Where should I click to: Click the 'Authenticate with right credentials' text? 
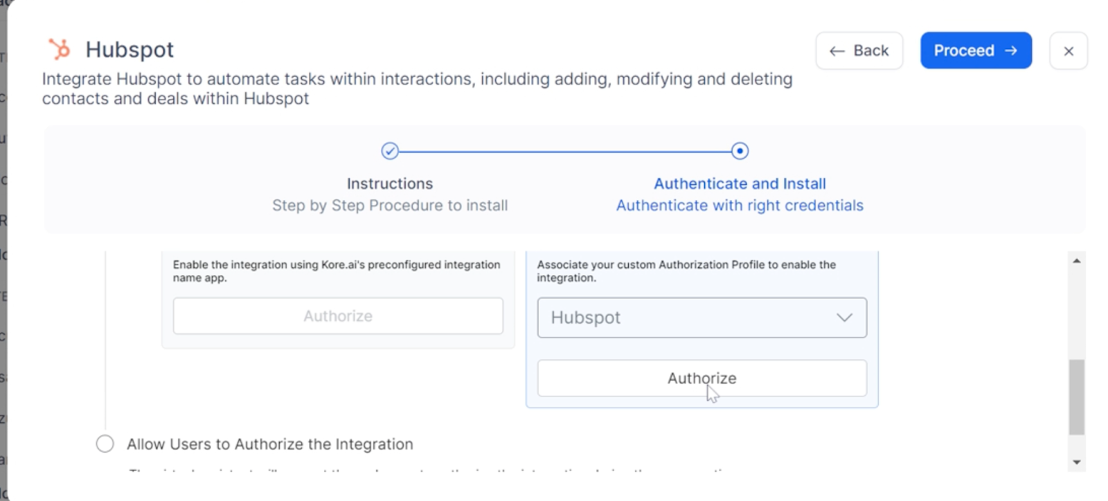click(x=740, y=206)
